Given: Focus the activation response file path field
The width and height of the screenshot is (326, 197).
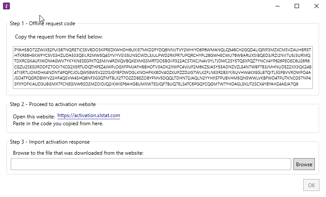Looking at the screenshot, I should pyautogui.click(x=151, y=164).
